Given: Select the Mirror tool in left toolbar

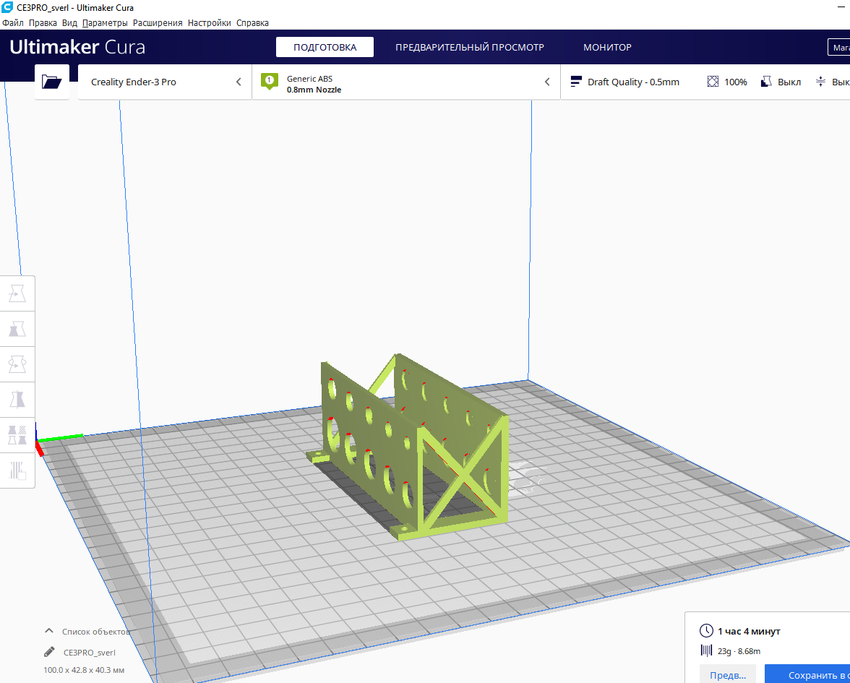Looking at the screenshot, I should click(x=17, y=400).
